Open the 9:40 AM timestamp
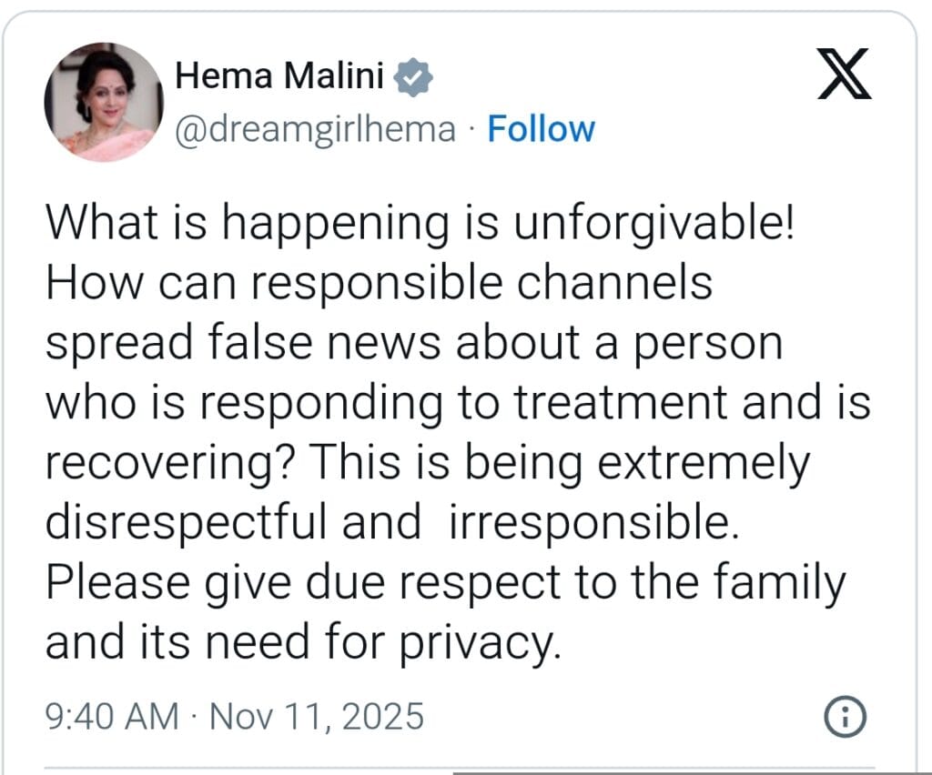932x775 pixels. (x=111, y=717)
